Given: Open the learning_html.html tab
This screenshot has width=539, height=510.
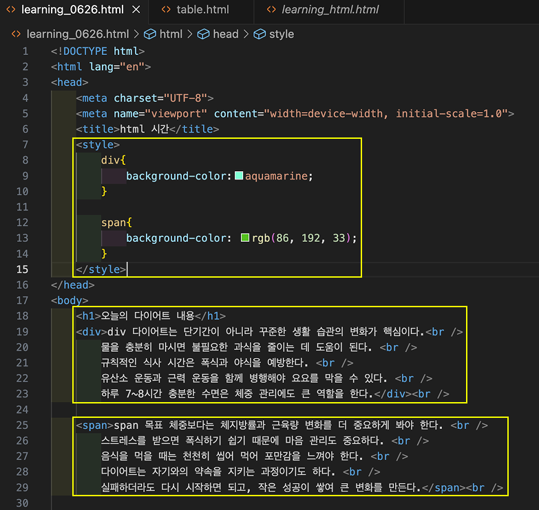Looking at the screenshot, I should [329, 10].
